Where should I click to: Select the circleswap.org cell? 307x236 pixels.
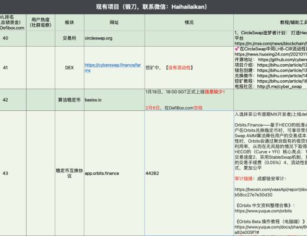pos(115,38)
